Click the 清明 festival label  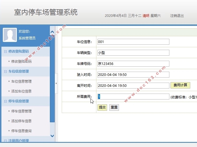(146, 16)
